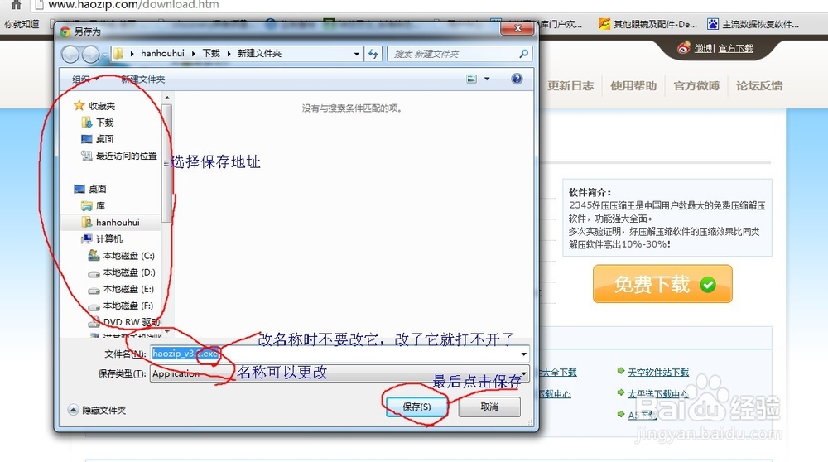Click the big 免费下载 button on webpage

pos(662,284)
